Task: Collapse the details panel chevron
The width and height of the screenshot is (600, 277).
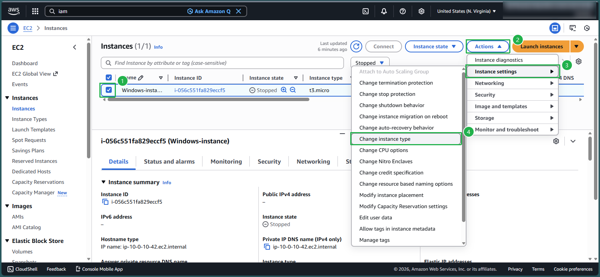Action: click(x=573, y=141)
